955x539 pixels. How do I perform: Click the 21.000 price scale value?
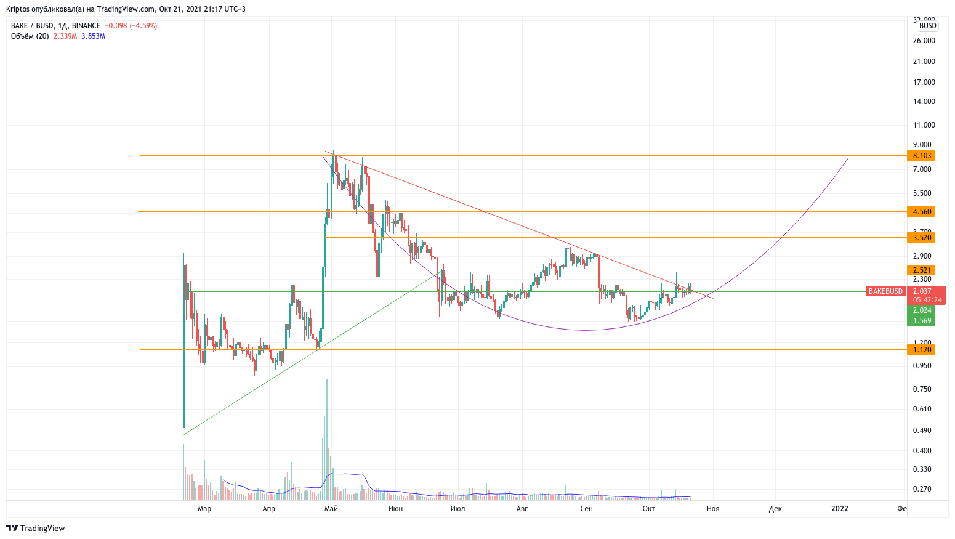(x=924, y=62)
